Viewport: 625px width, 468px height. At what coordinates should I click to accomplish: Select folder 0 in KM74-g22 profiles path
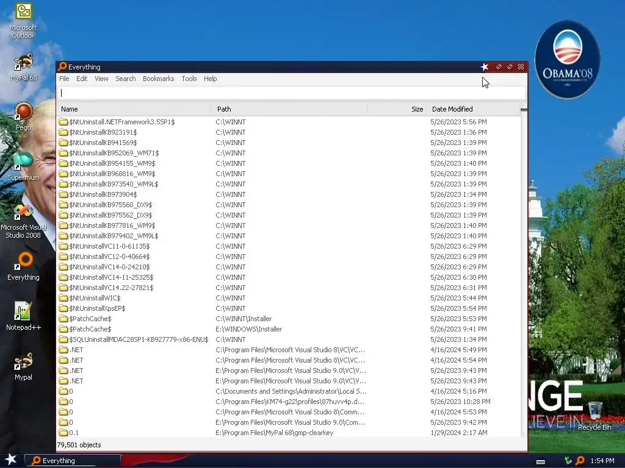(x=288, y=402)
